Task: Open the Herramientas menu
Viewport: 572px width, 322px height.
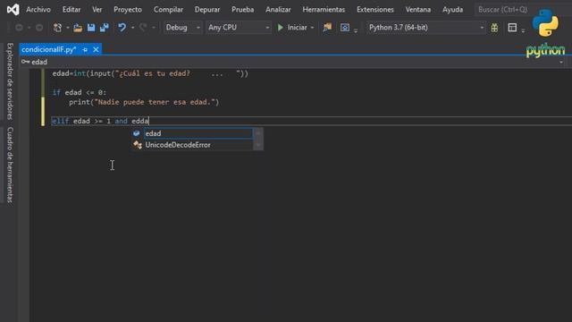Action: point(324,10)
